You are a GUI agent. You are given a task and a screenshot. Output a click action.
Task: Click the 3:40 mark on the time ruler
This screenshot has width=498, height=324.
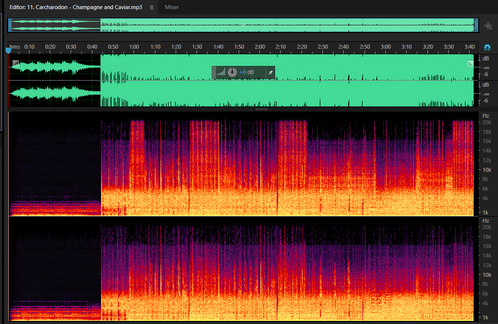point(470,47)
